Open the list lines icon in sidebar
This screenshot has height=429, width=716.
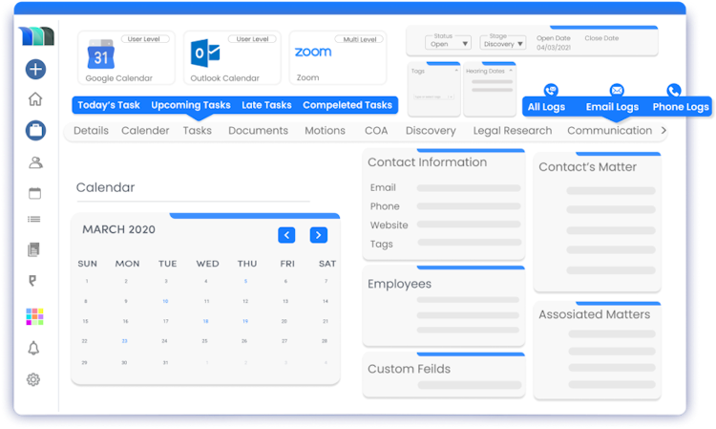34,220
